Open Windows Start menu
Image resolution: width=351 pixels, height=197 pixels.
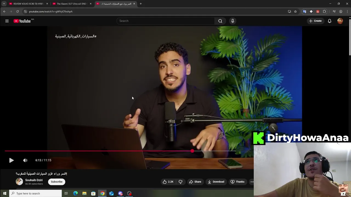4,193
